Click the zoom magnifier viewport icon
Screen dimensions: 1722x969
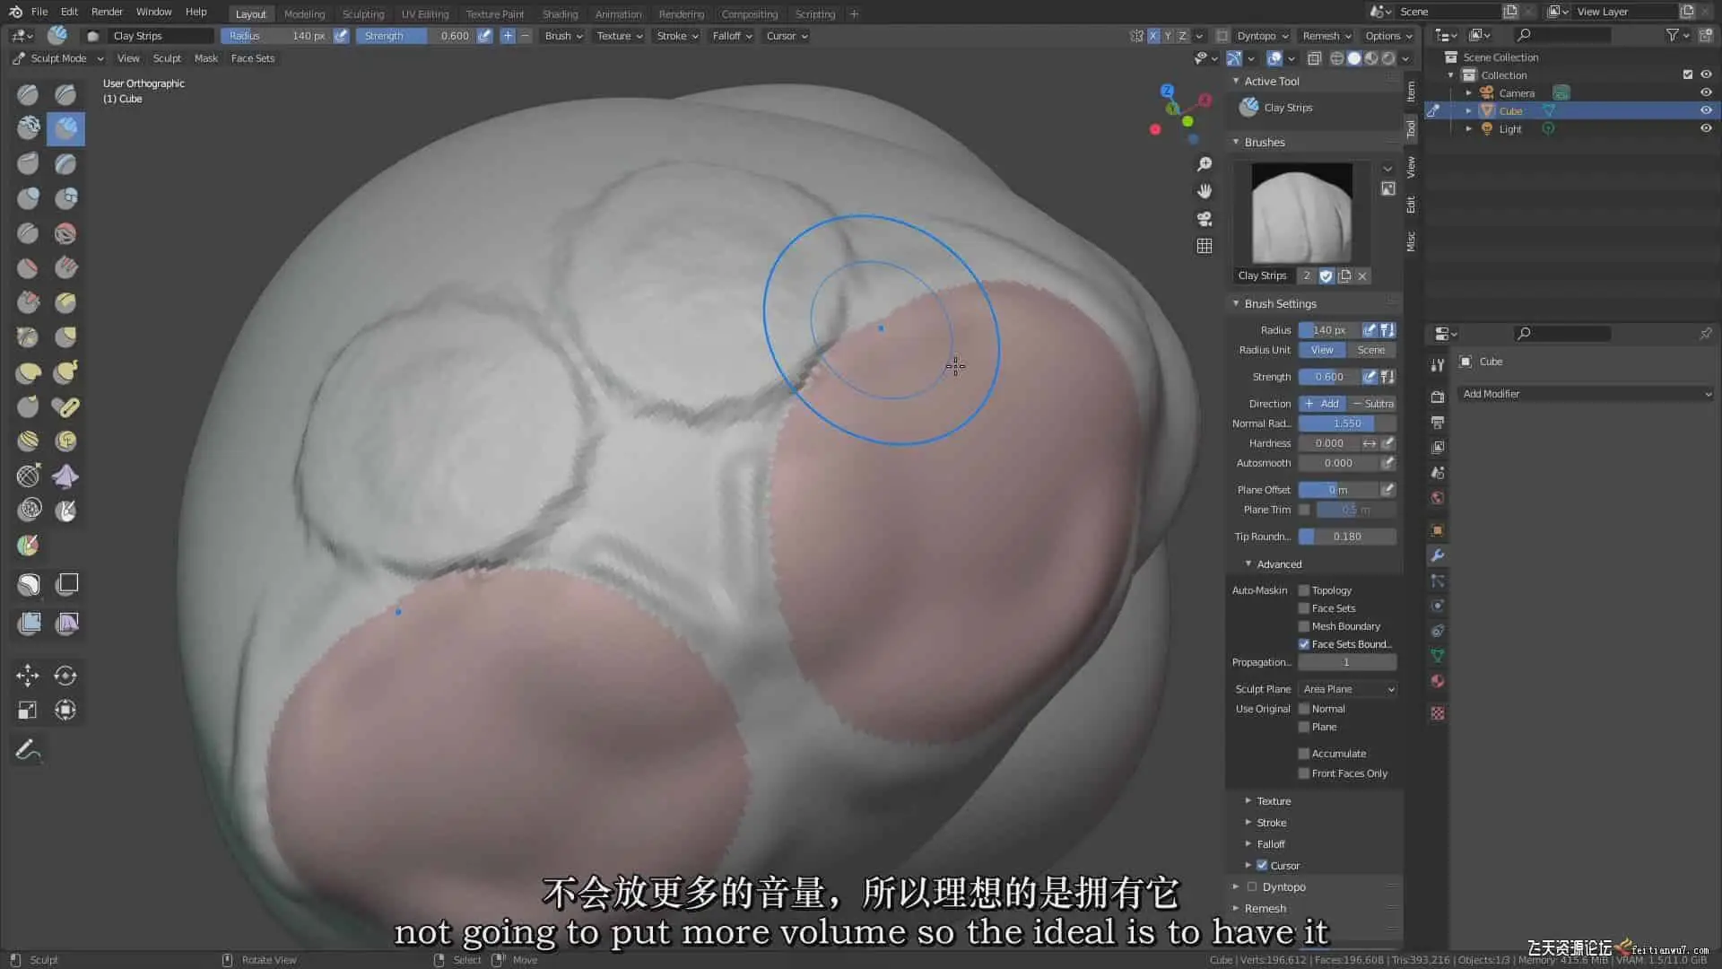pos(1205,164)
